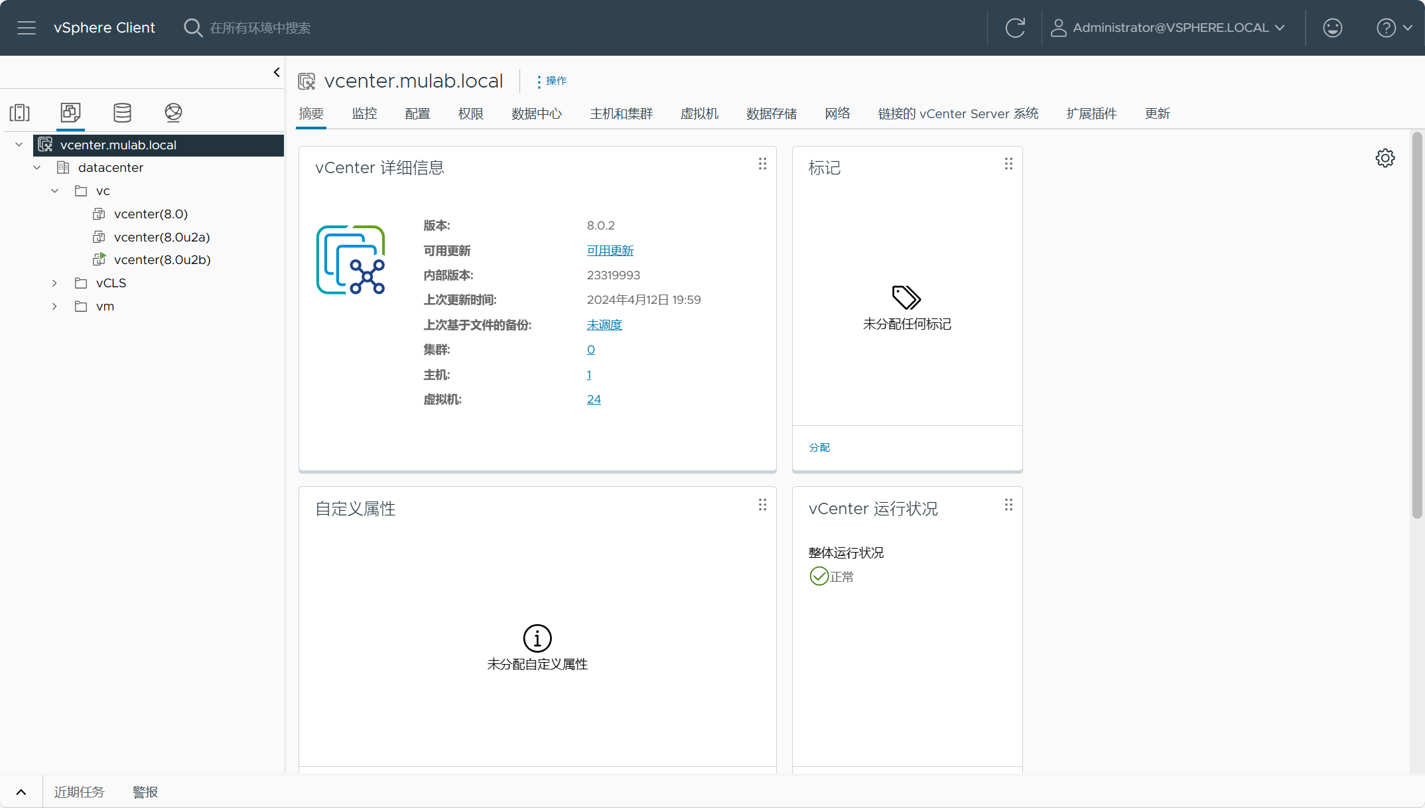This screenshot has width=1425, height=808.
Task: Collapse the vcenter.mulab.local tree node
Action: pyautogui.click(x=19, y=145)
